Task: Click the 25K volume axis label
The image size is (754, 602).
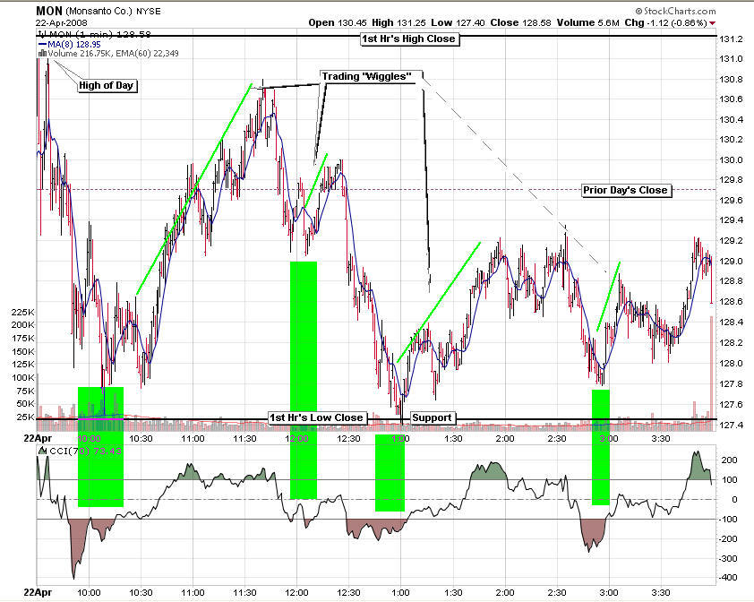Action: pyautogui.click(x=26, y=417)
